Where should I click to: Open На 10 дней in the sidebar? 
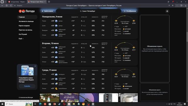click(23, 34)
